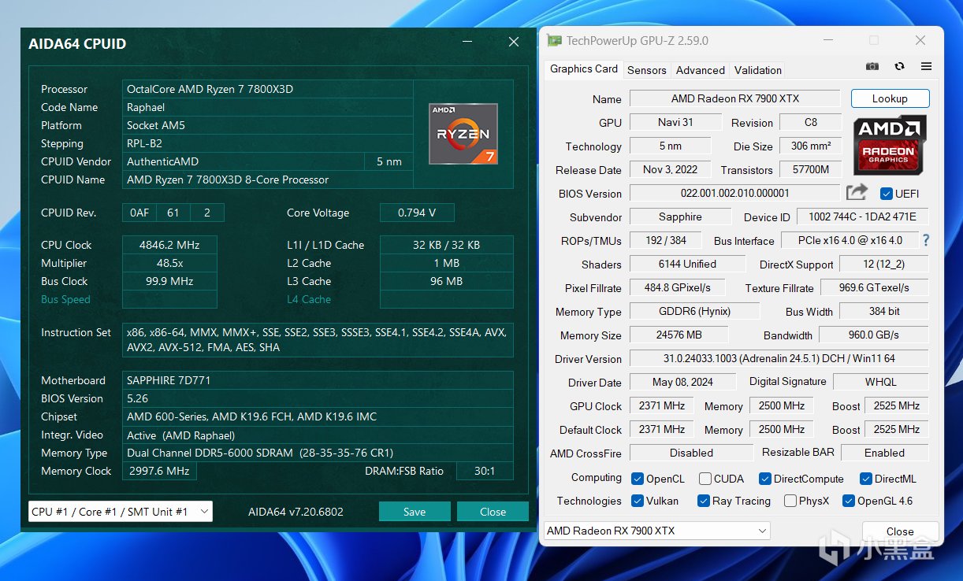Click the Core Voltage 0.794 V value
963x581 pixels.
pyautogui.click(x=416, y=213)
